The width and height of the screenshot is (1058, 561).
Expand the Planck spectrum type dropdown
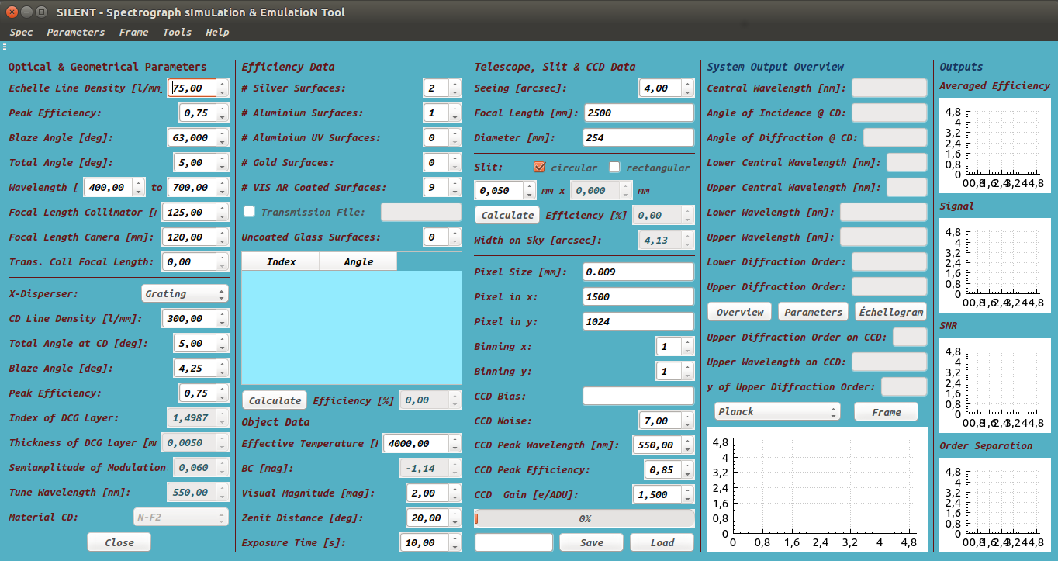[x=776, y=412]
